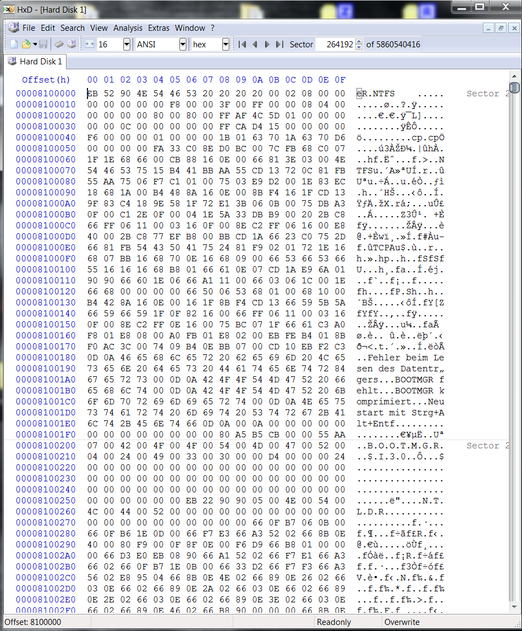The height and width of the screenshot is (631, 522).
Task: Open the Analysis menu
Action: (128, 28)
